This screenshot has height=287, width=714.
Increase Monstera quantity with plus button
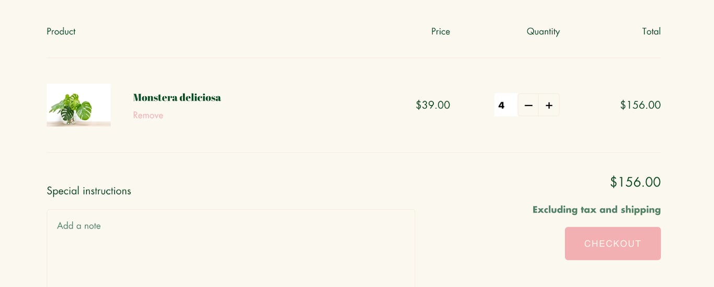point(549,105)
